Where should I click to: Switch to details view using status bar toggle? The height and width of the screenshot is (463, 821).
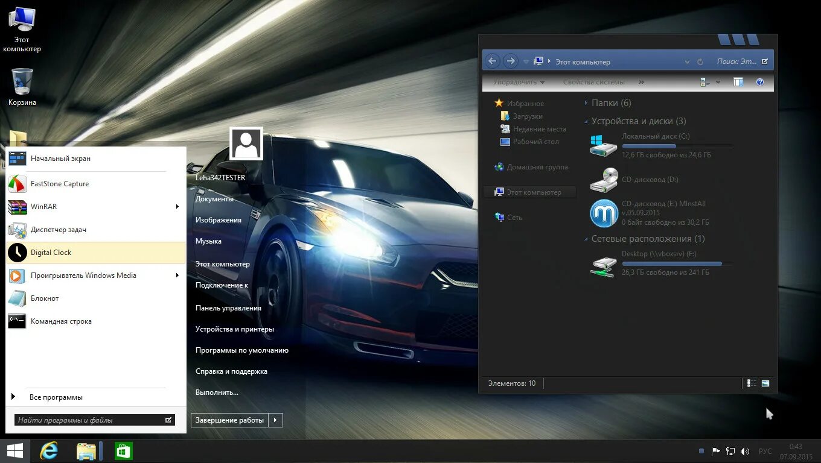click(x=751, y=383)
